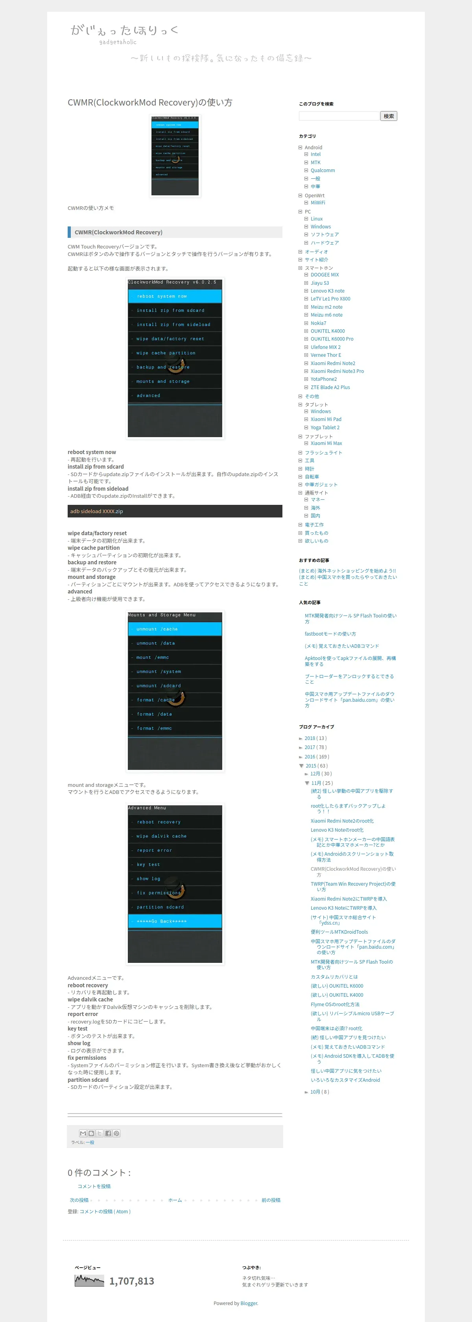Image resolution: width=472 pixels, height=1322 pixels.
Task: Share the post via email icon
Action: tap(83, 1133)
